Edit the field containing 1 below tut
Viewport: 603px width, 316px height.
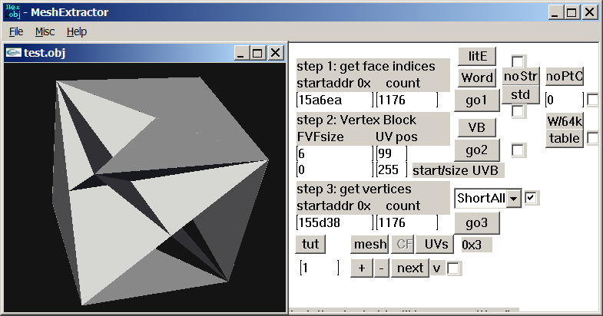[320, 268]
